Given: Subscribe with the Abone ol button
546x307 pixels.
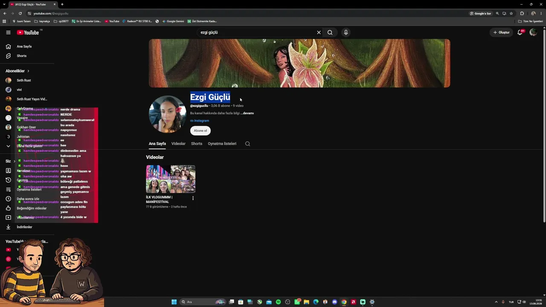Looking at the screenshot, I should [x=200, y=130].
